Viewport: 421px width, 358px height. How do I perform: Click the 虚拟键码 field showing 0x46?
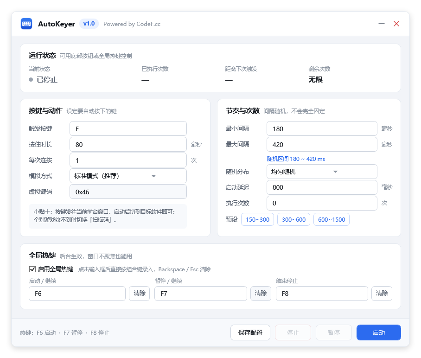[x=128, y=192]
